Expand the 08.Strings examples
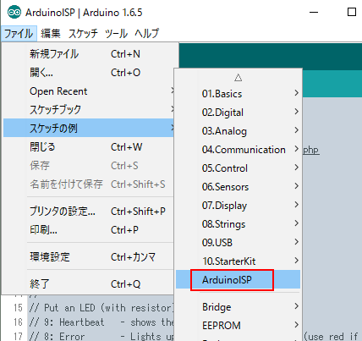 [x=238, y=224]
